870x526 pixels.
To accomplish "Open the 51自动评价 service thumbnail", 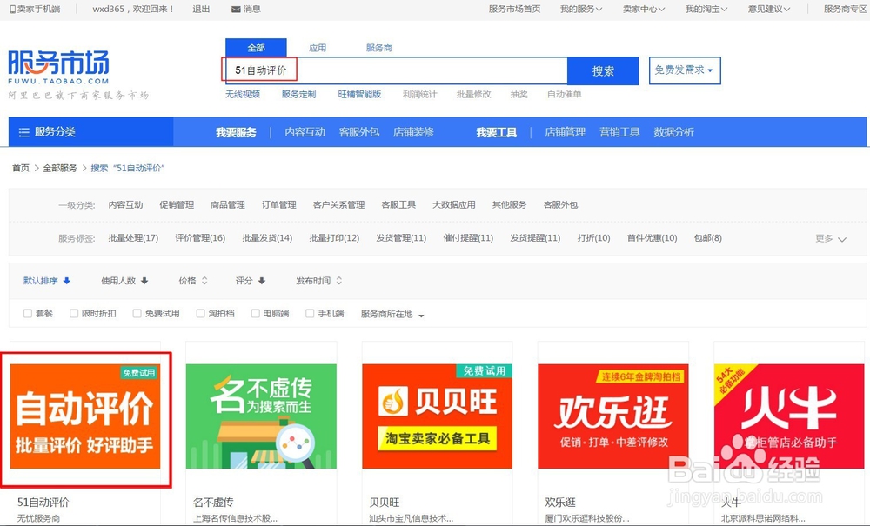I will 87,417.
